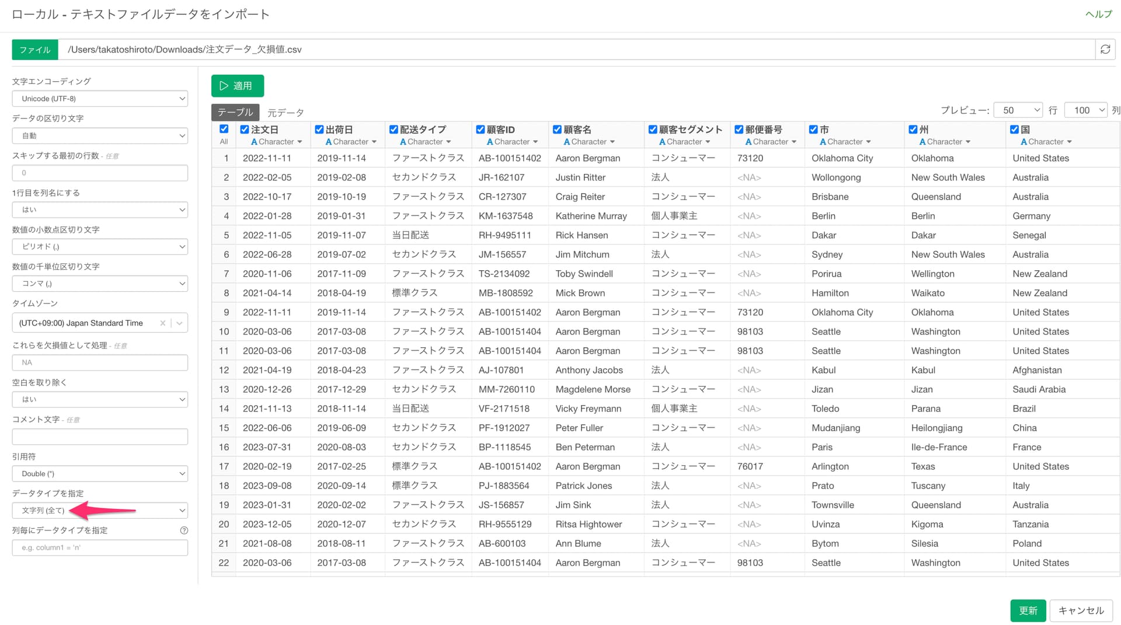Click the file path input field
Viewport: 1121px width, 625px height.
[x=576, y=50]
